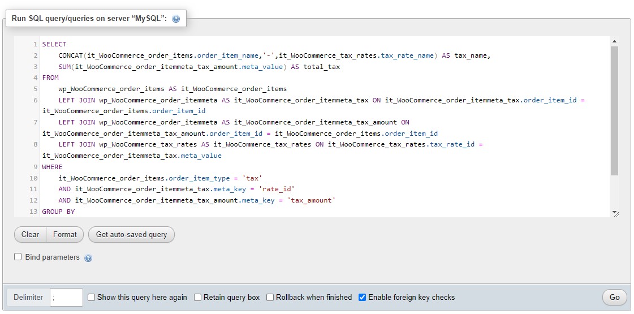Click line number 7 in gutter
Image resolution: width=634 pixels, height=314 pixels.
pyautogui.click(x=36, y=122)
